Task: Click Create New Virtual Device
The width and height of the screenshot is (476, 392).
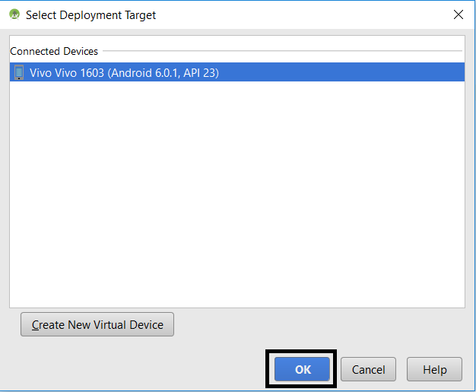Action: (x=97, y=324)
